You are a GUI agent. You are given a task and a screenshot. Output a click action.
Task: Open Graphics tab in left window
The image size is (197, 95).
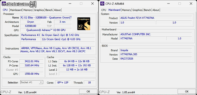39,10
